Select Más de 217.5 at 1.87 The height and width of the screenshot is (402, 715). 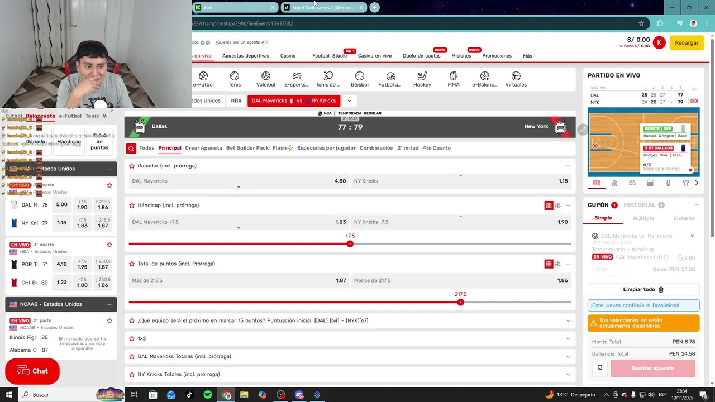coord(239,280)
